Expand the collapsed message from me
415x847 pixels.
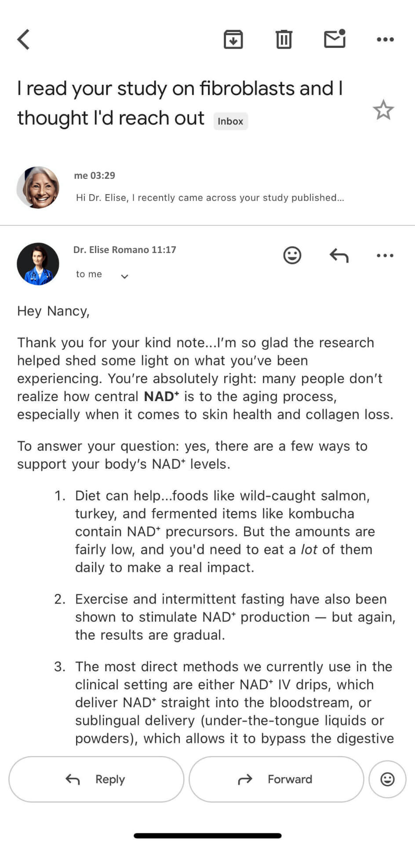click(x=207, y=187)
